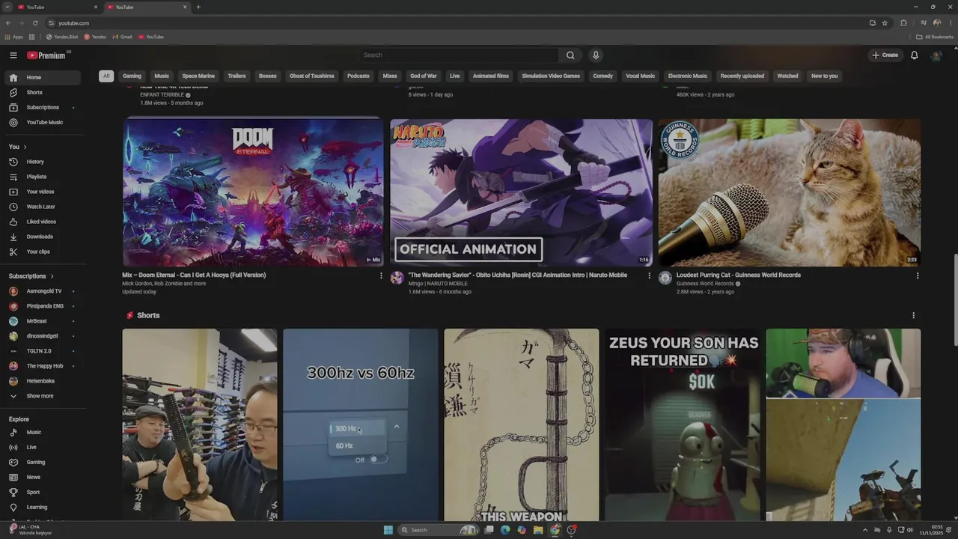View site information icon in address bar
The height and width of the screenshot is (539, 958).
pos(51,23)
